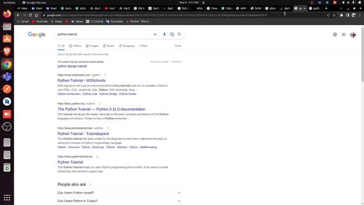Screen dimensions: 364x205
Task: Expand 'Can I learn Python in 3 days?' question
Action: pos(119,201)
